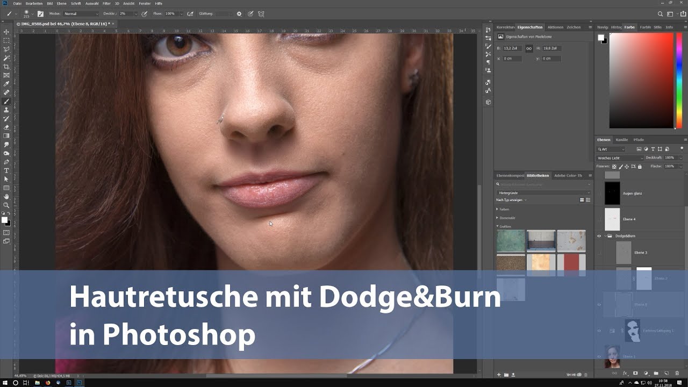The image size is (688, 387).
Task: Collapse the Grafiken section
Action: 497,226
